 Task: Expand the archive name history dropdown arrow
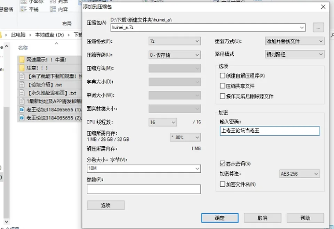(302, 28)
